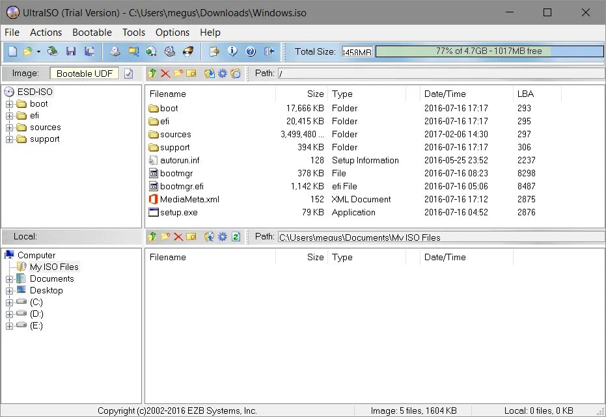Click Up folder icon in image toolbar
Viewport: 606px width, 417px height.
[x=152, y=74]
